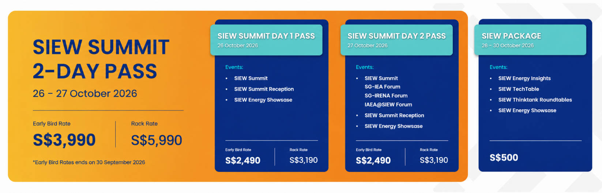Click the Early Bird Rates deadline note

tap(89, 162)
